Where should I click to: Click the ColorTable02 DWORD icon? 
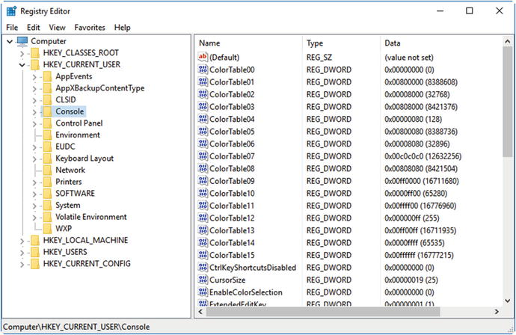pos(203,94)
